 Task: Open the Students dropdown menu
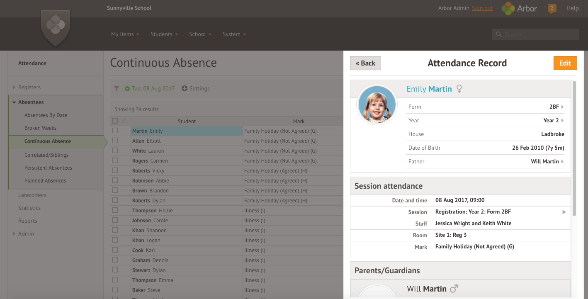click(164, 34)
